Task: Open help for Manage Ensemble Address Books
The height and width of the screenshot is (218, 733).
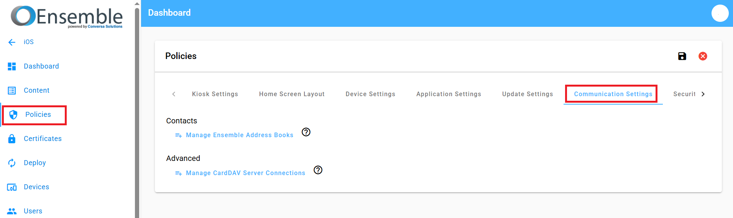Action: pos(306,132)
